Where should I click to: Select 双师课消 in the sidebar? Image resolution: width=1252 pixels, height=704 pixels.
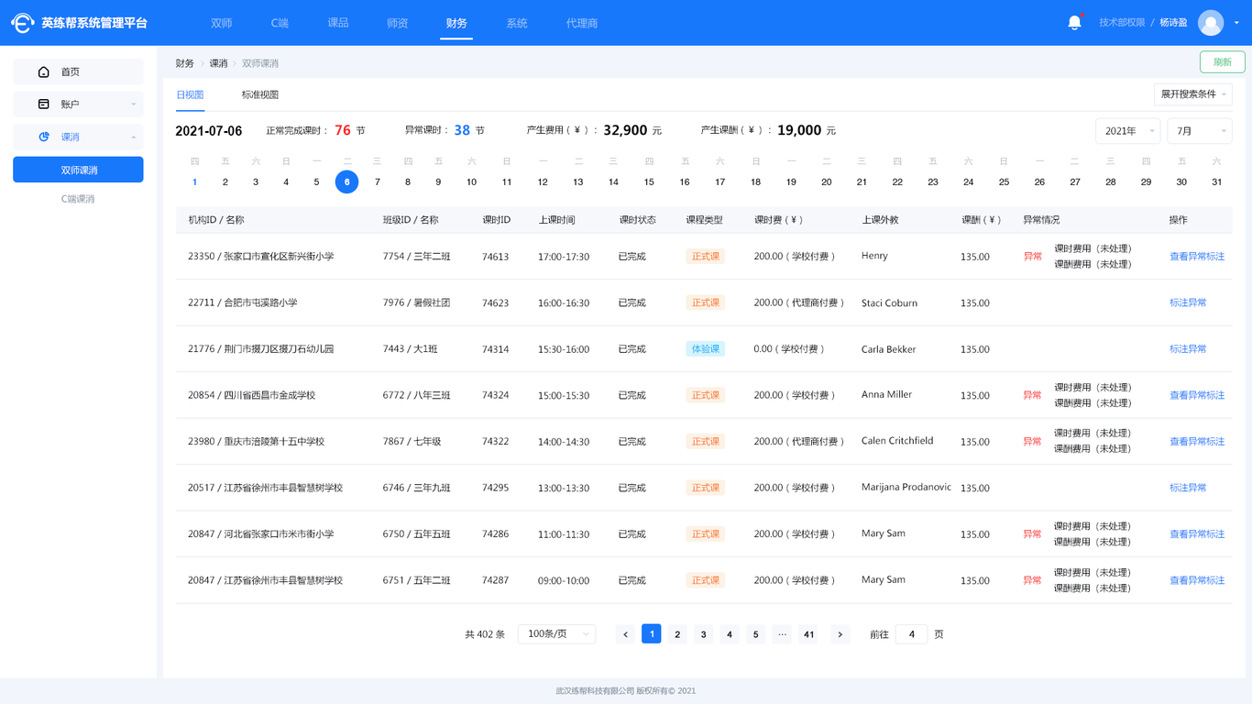coord(78,170)
